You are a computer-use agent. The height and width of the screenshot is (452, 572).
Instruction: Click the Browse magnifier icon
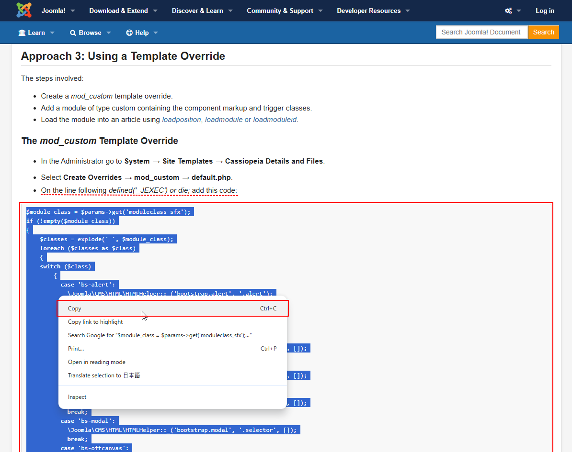click(73, 33)
